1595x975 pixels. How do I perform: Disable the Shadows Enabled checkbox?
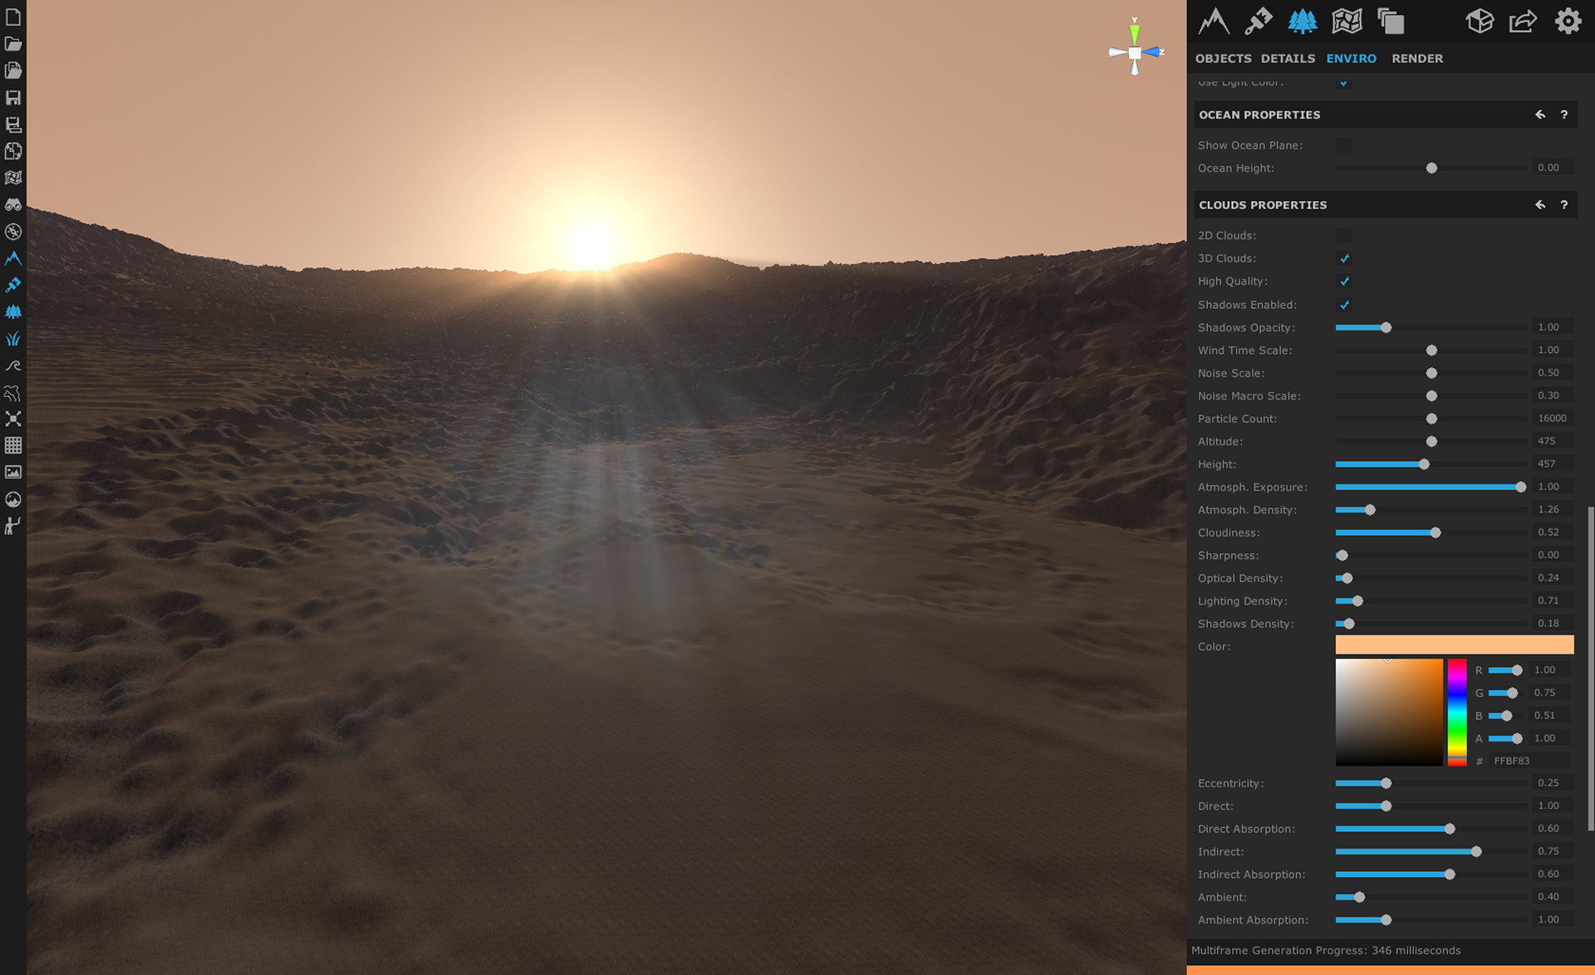(1345, 305)
